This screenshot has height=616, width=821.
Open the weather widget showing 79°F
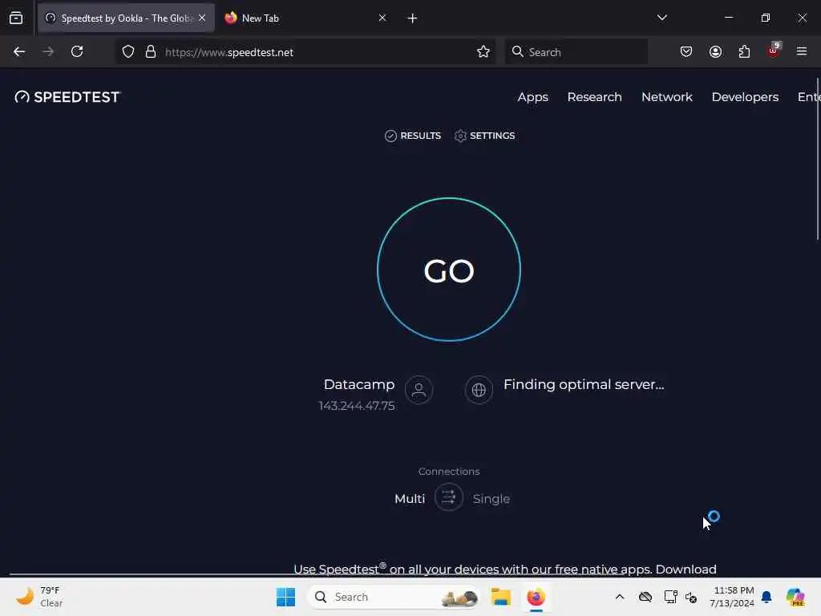click(x=39, y=597)
